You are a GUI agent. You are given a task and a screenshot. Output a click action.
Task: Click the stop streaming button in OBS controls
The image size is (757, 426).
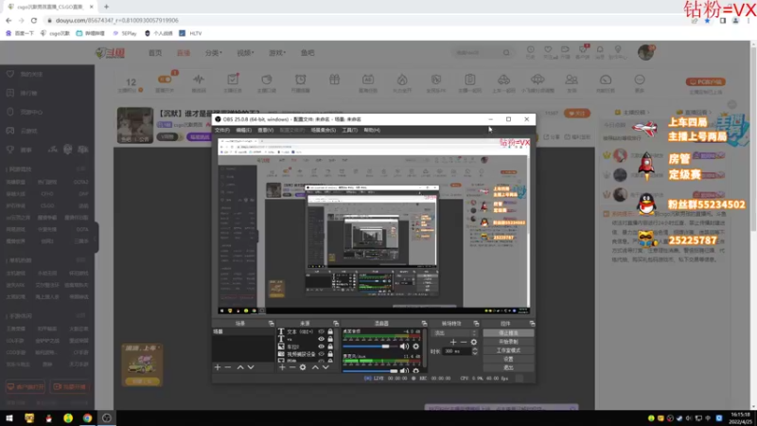pyautogui.click(x=508, y=333)
